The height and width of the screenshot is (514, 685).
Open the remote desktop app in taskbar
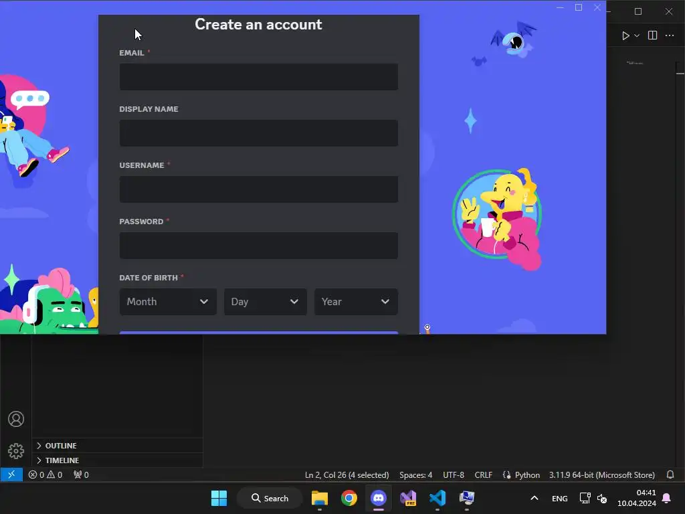coord(467,498)
